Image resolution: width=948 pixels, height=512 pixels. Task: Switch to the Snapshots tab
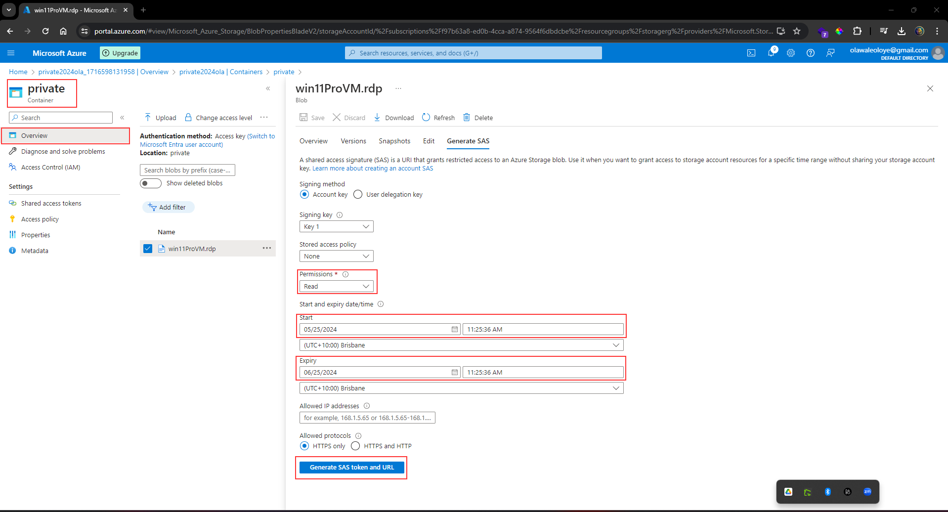[394, 141]
